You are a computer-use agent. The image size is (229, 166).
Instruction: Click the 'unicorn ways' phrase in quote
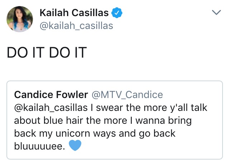click(x=86, y=133)
